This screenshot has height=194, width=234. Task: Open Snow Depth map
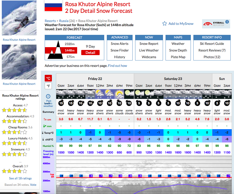[178, 50]
